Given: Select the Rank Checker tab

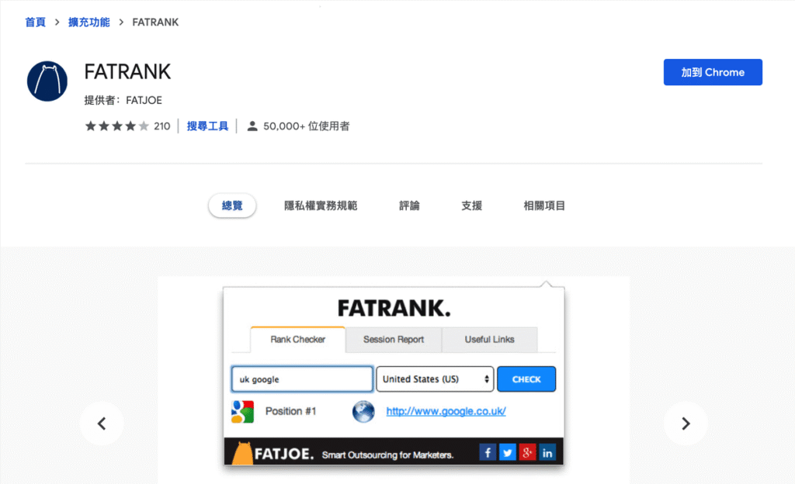Looking at the screenshot, I should (297, 339).
